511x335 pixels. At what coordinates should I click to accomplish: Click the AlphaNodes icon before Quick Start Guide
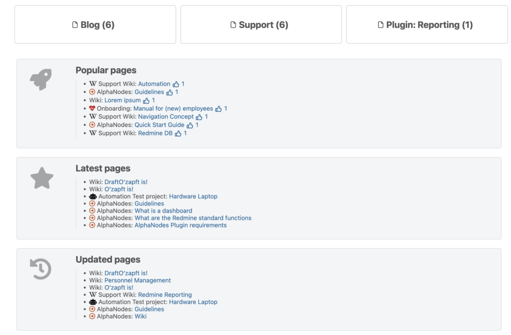coord(92,125)
